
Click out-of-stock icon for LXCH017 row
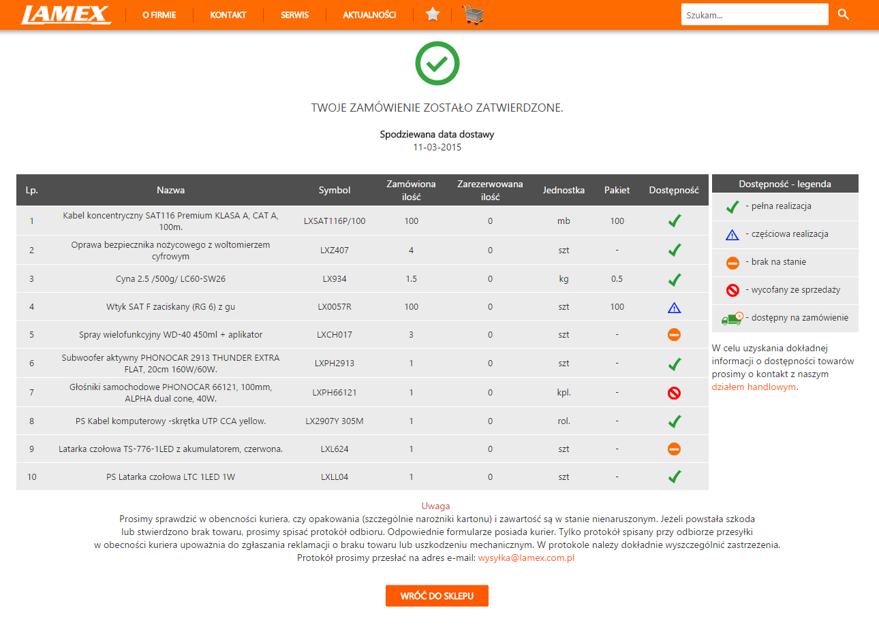tap(674, 335)
